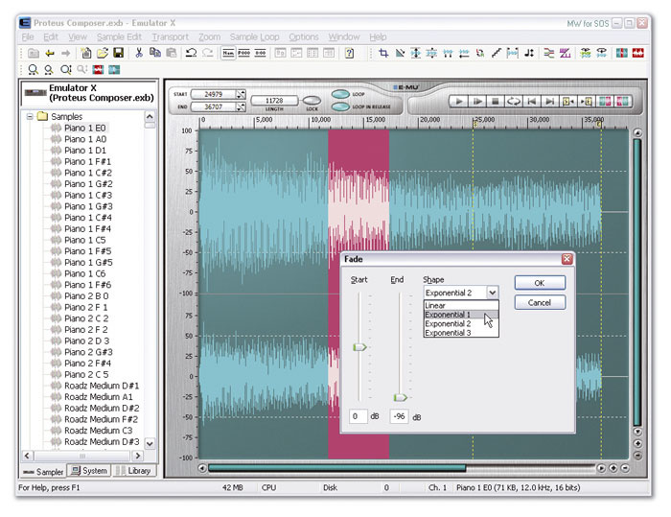Switch to the Library tab
The image size is (671, 517).
point(134,471)
